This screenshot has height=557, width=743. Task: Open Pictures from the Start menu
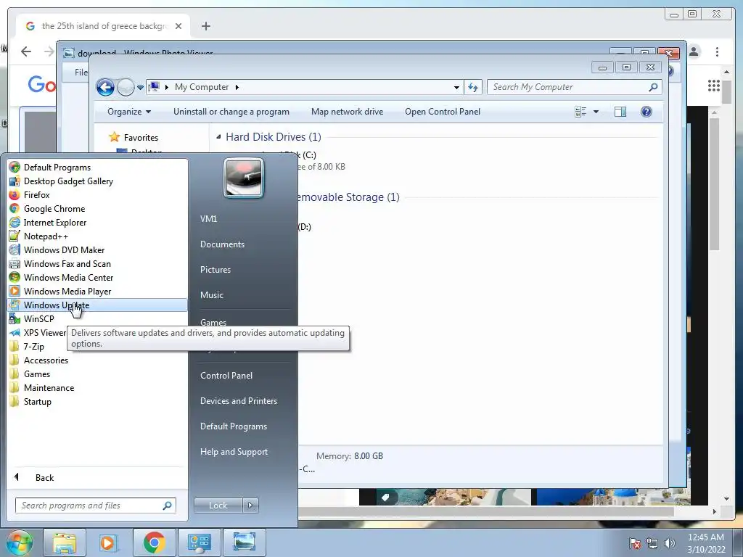click(215, 270)
